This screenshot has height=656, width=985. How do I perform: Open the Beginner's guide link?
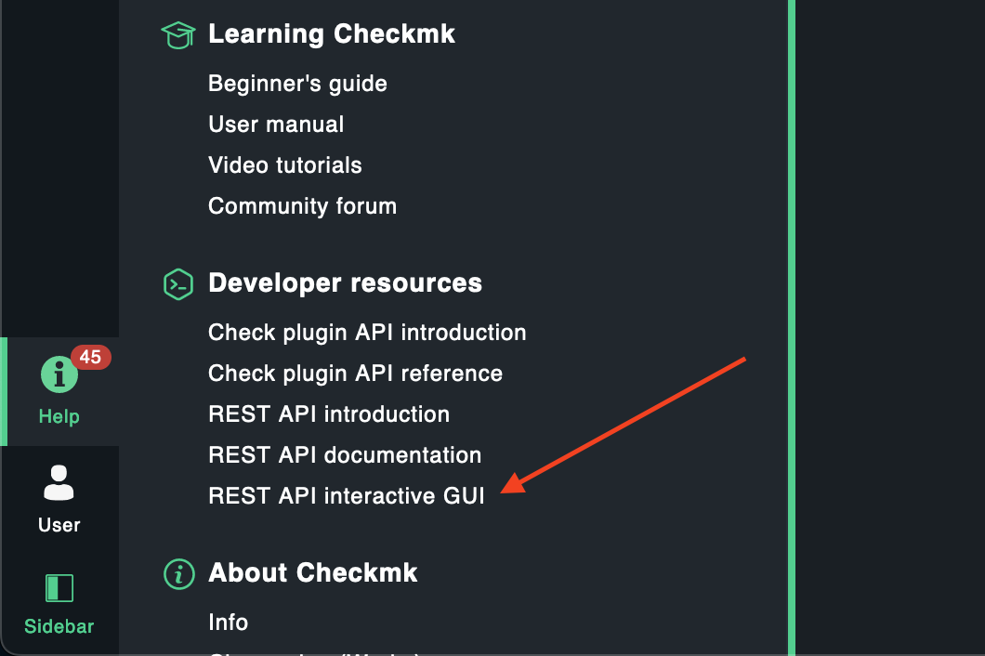297,84
